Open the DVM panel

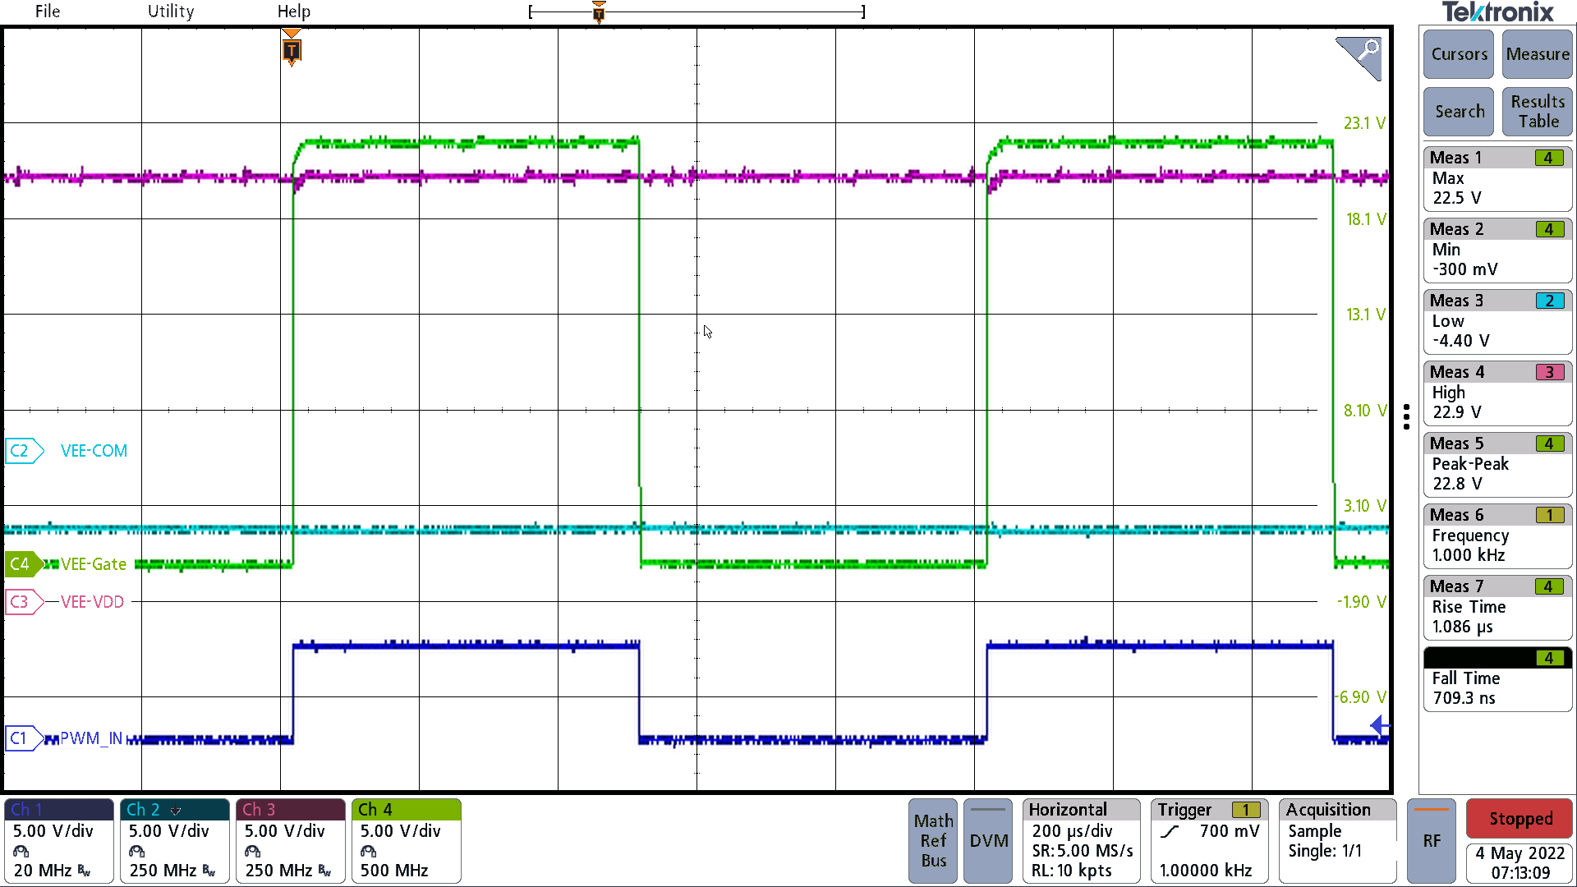(987, 840)
